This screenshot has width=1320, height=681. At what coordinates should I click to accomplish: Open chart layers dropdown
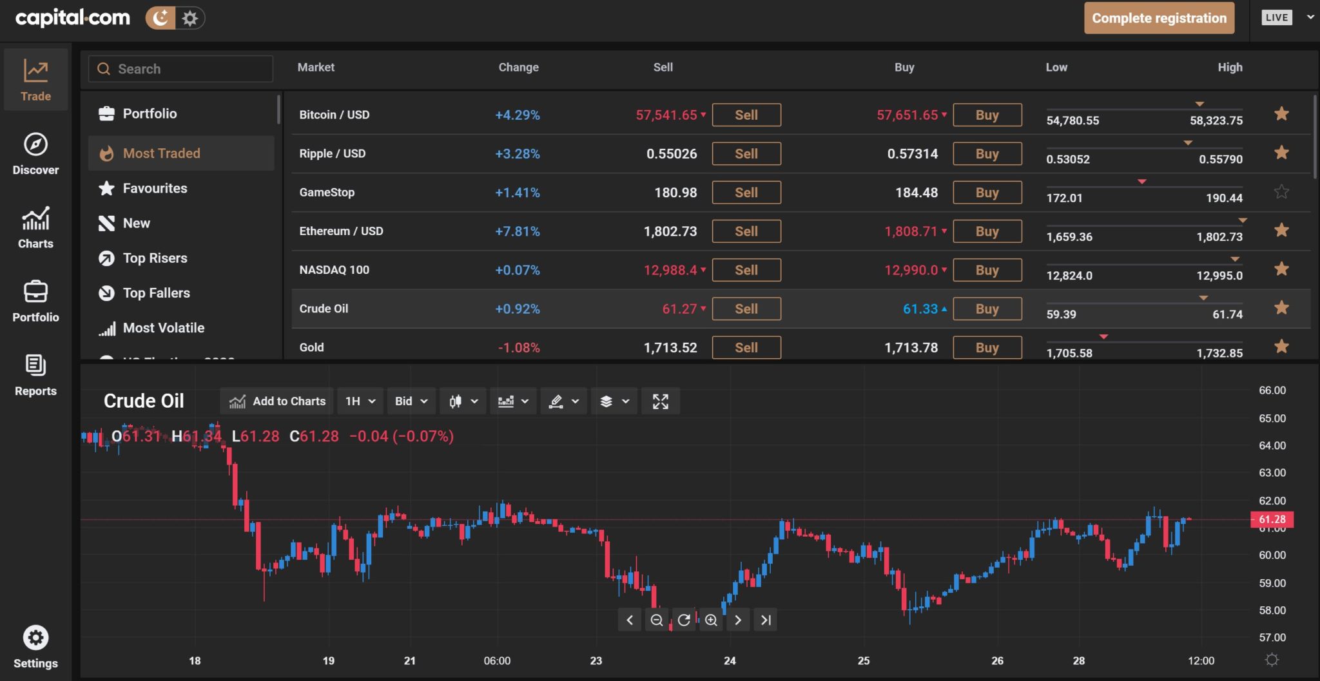tap(614, 401)
